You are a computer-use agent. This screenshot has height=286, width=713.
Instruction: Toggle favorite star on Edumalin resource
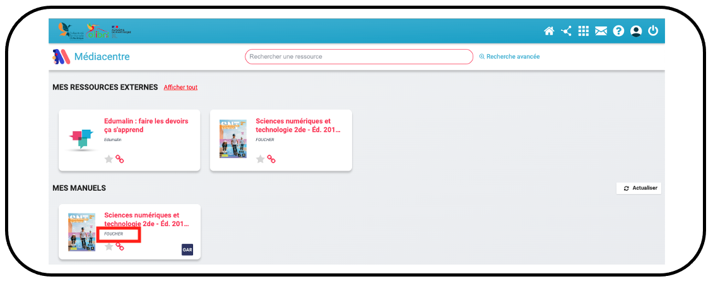(109, 159)
